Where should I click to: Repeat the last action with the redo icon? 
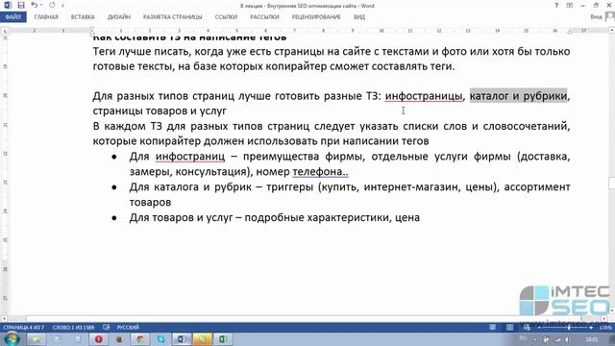click(52, 5)
